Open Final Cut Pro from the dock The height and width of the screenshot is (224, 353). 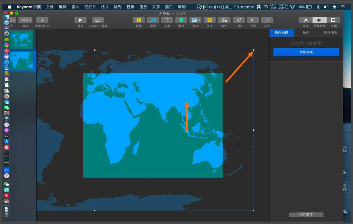[x=7, y=201]
